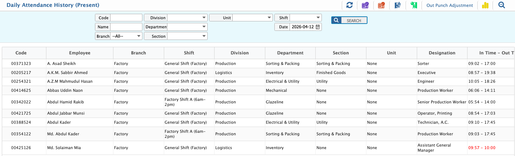
Task: Focus the Code input field
Action: pos(126,18)
